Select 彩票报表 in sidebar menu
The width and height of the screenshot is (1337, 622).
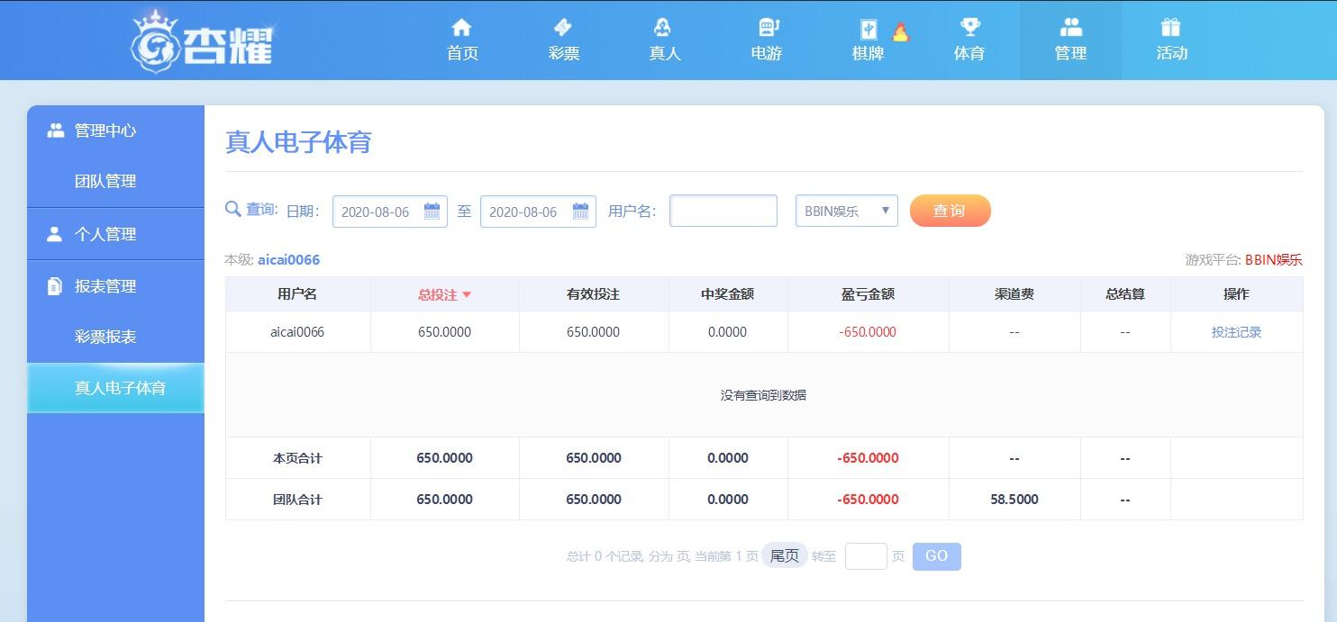click(105, 337)
